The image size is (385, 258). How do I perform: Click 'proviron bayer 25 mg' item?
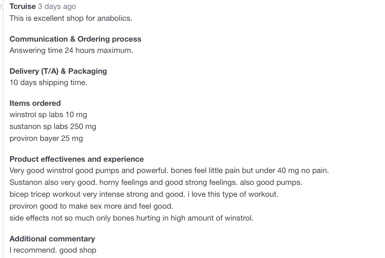pos(46,138)
